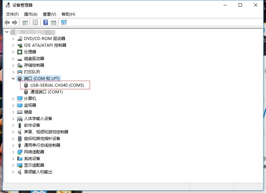Select the 软件设备 label

tap(32, 125)
